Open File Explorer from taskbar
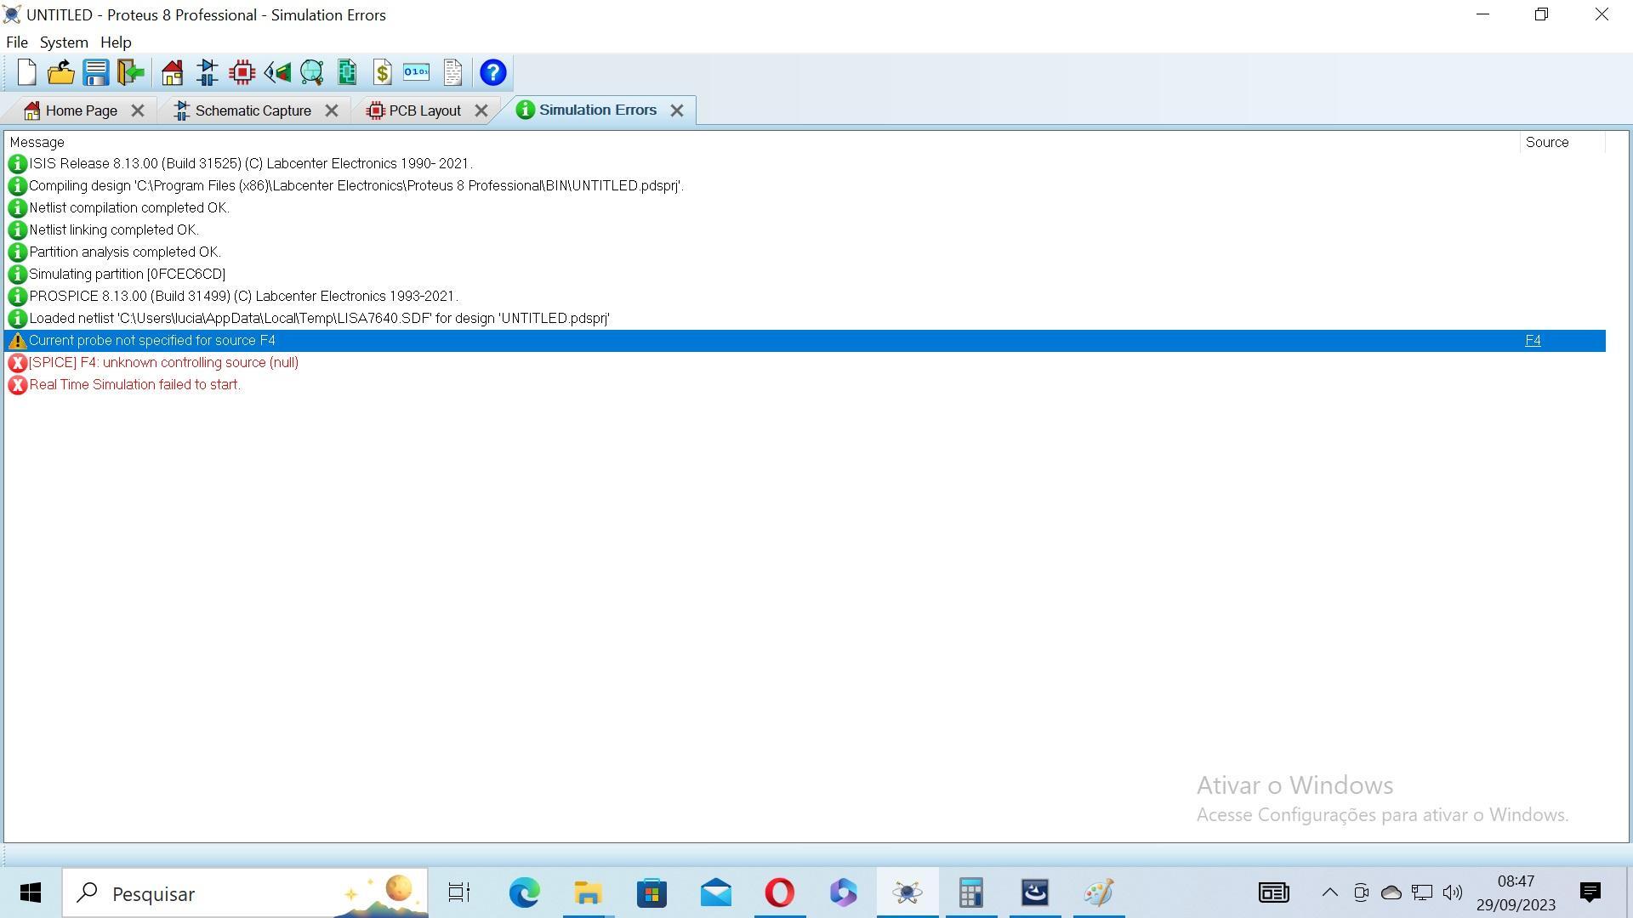Viewport: 1633px width, 918px height. [588, 892]
